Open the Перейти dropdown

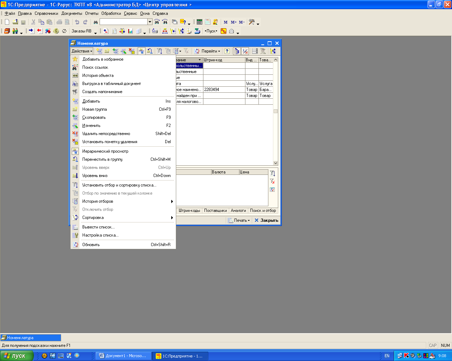click(x=210, y=51)
